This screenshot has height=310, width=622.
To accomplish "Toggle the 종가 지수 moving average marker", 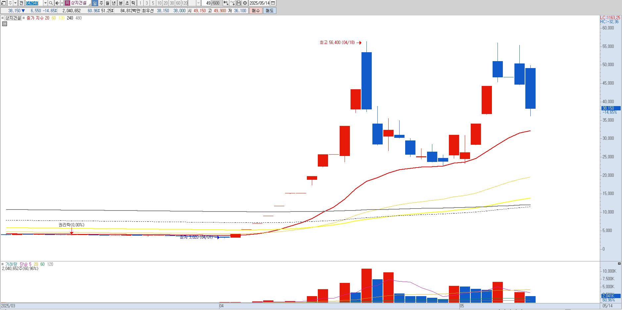I will 24,18.
